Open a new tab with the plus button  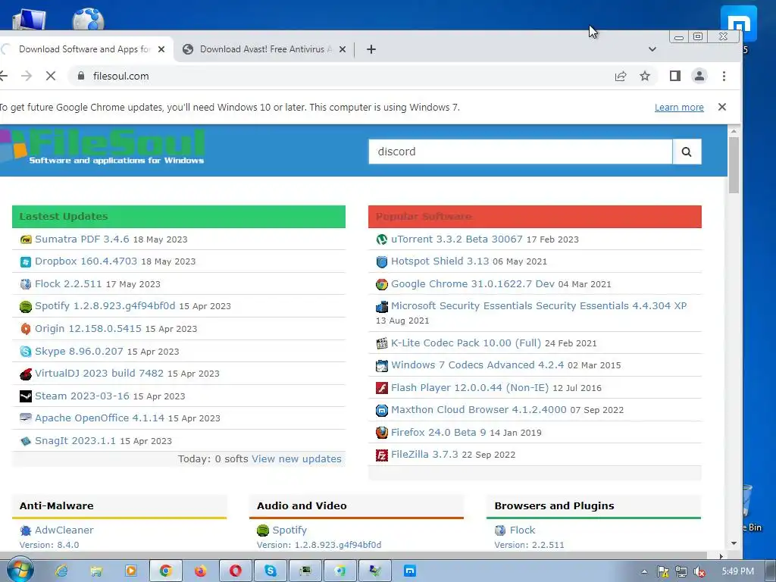pyautogui.click(x=371, y=49)
